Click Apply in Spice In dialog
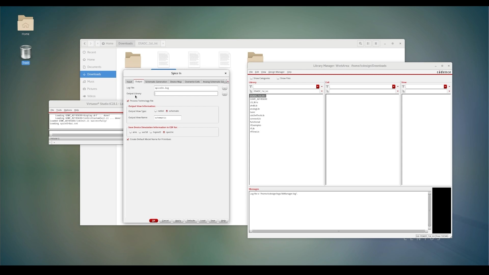The image size is (489, 275). [x=178, y=221]
